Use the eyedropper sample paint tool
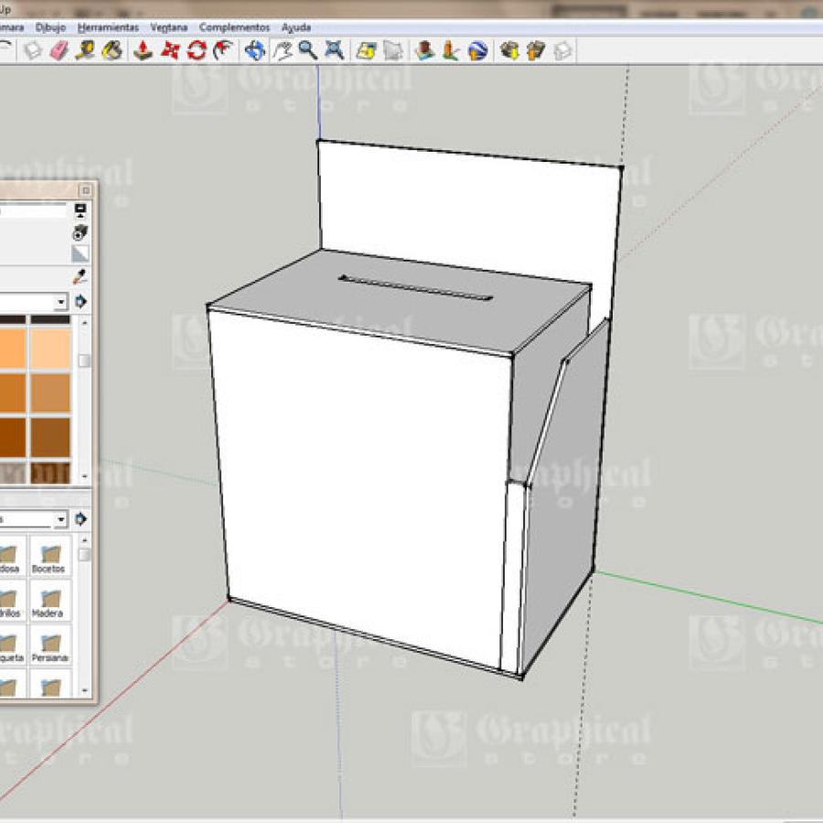The image size is (823, 823). tap(80, 276)
